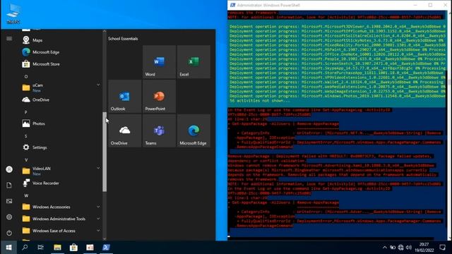The width and height of the screenshot is (452, 254).
Task: Open the user account icon in Start rail
Action: click(9, 169)
